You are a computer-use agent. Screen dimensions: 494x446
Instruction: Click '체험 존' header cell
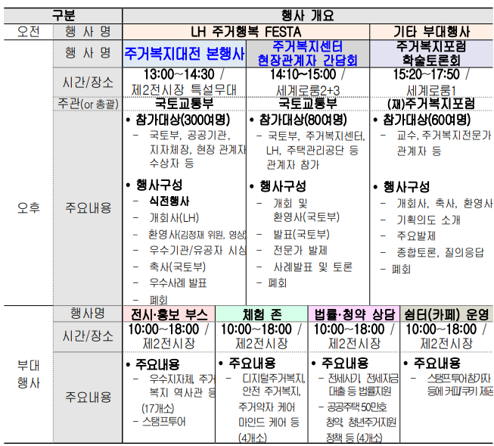262,314
